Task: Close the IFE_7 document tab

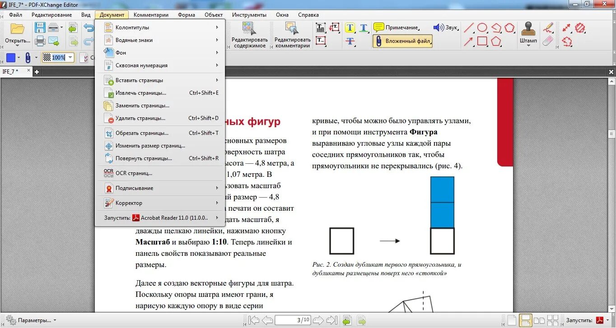Action: 29,71
